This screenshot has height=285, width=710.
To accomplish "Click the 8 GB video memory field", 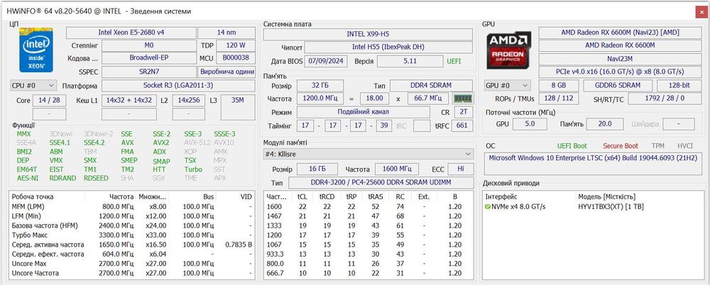I will point(558,86).
